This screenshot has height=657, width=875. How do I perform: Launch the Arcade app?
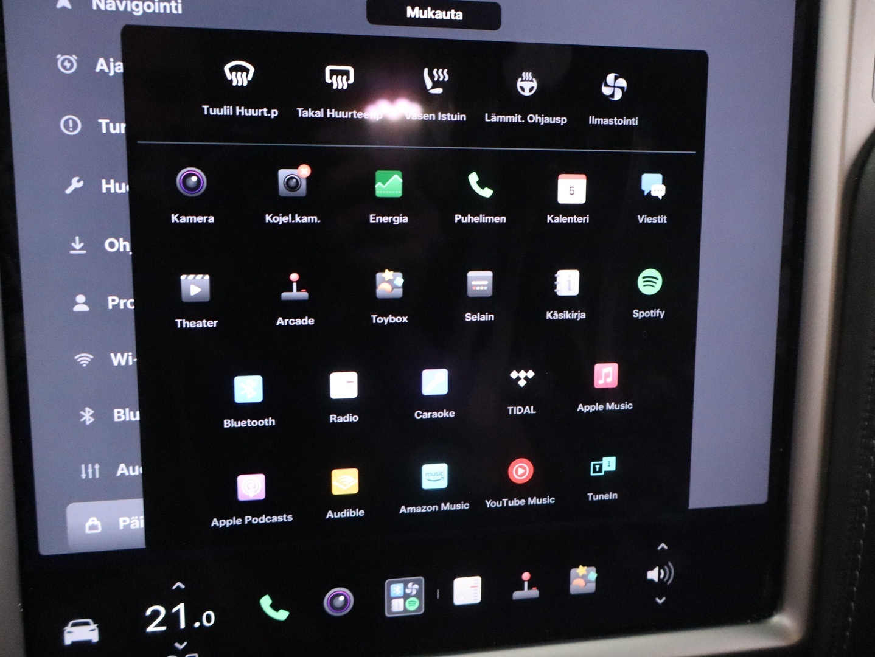(x=295, y=299)
